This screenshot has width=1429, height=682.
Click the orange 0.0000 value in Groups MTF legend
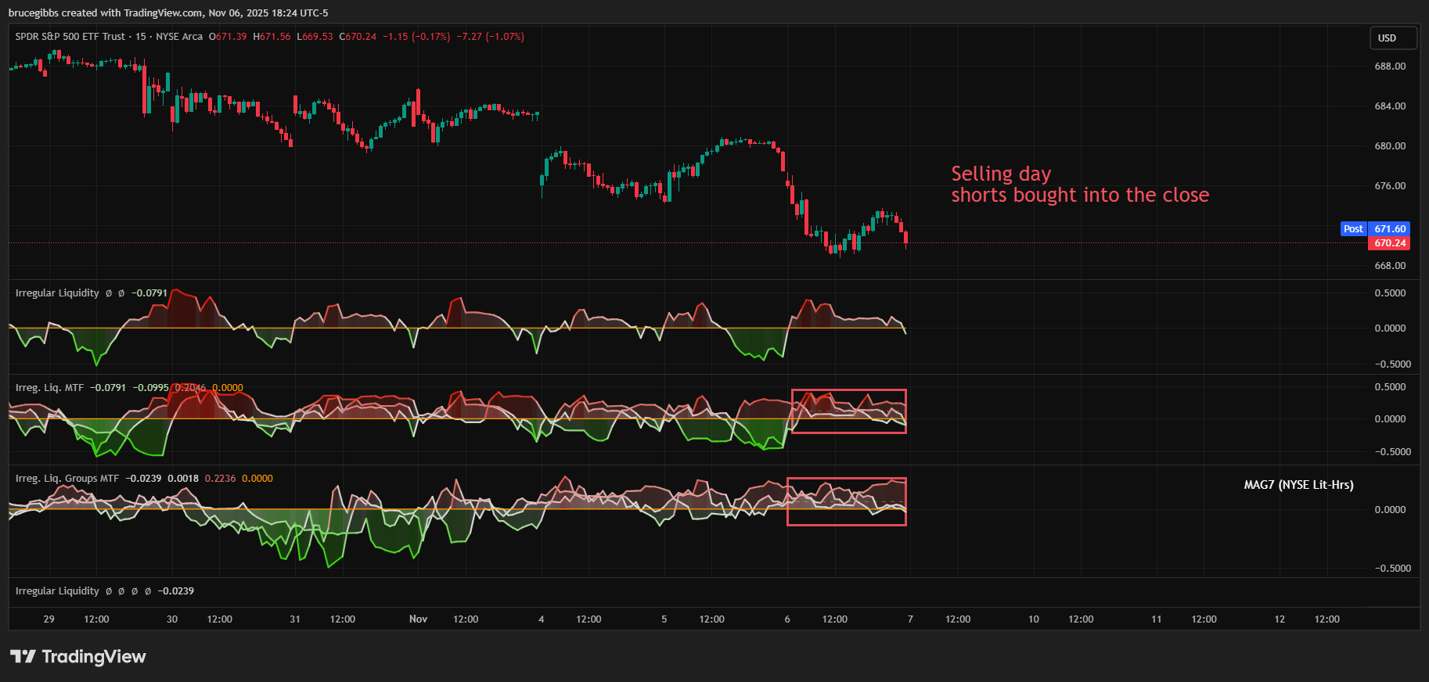tap(257, 479)
